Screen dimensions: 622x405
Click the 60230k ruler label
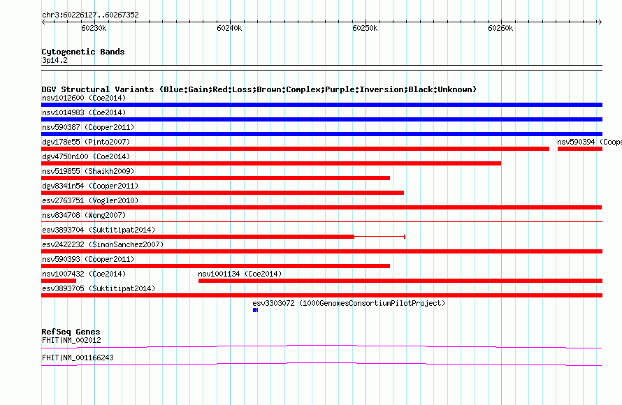point(94,28)
